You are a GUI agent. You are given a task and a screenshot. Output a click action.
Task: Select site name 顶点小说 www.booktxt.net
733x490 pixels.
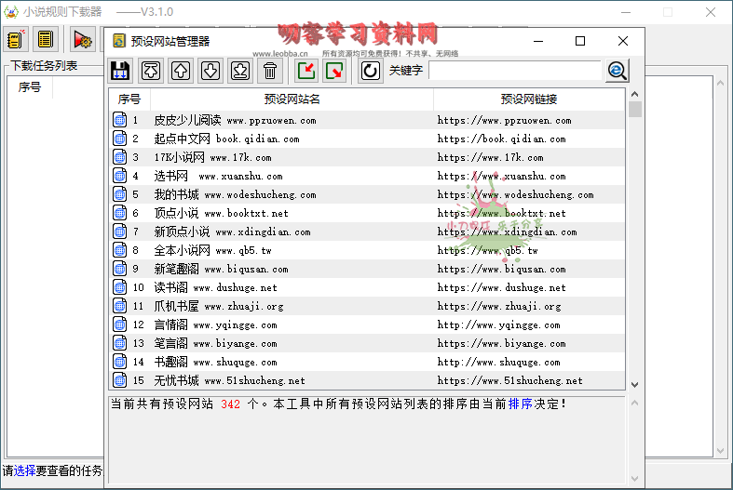221,213
